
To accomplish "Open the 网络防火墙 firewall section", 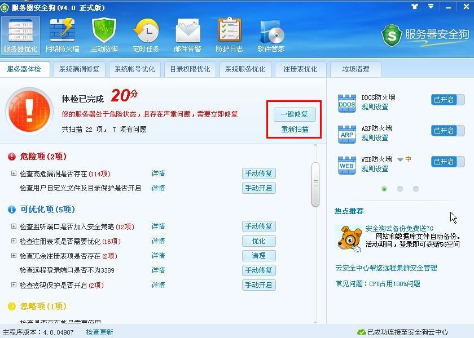I will [x=62, y=35].
